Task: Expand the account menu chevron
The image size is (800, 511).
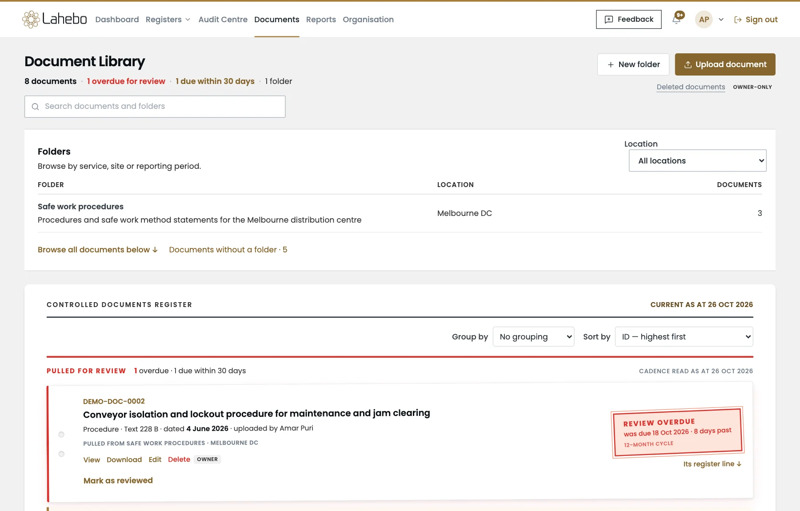Action: (721, 20)
